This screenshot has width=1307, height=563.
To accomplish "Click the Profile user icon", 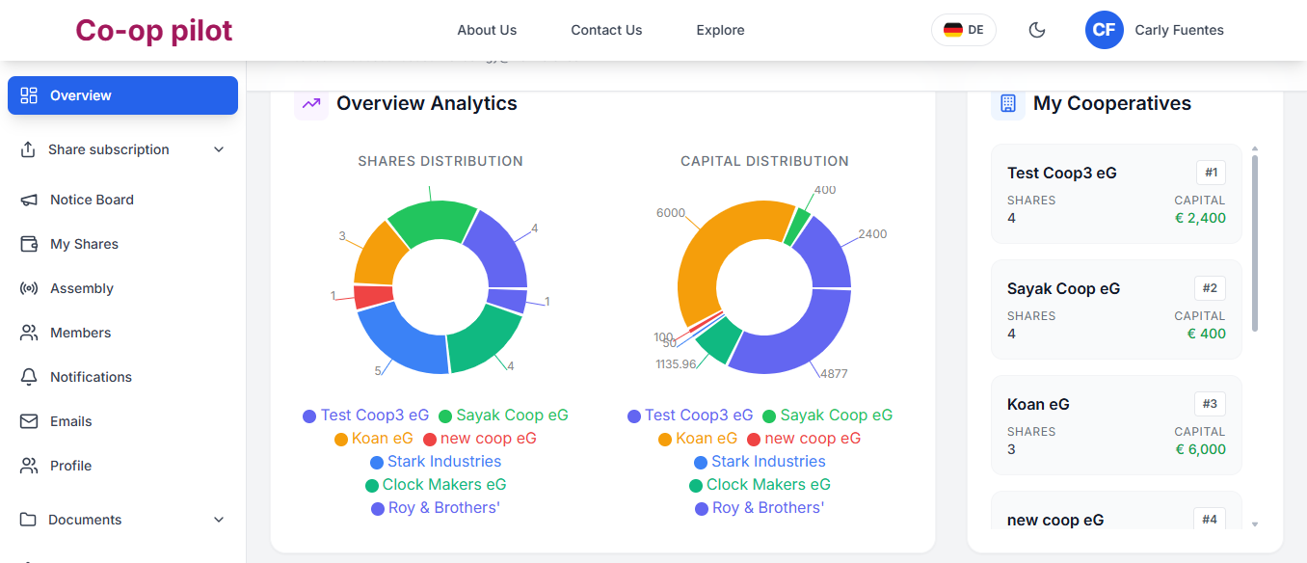I will pyautogui.click(x=29, y=466).
